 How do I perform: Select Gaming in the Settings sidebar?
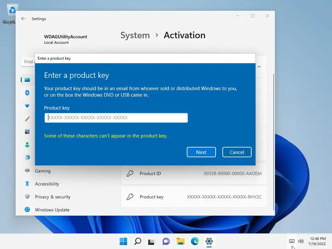point(42,171)
